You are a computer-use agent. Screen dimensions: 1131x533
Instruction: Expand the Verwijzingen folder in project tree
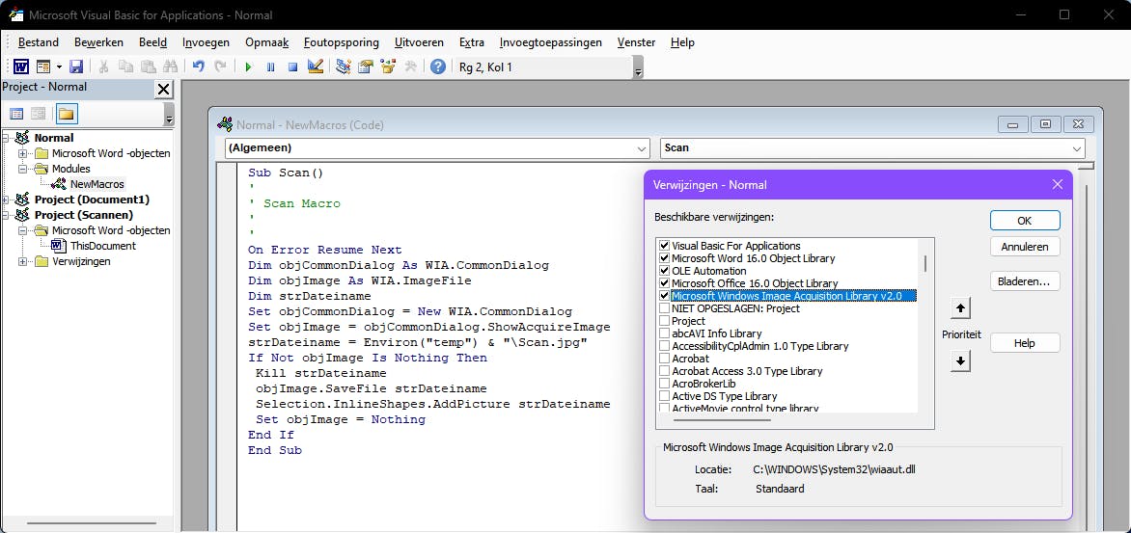[23, 261]
